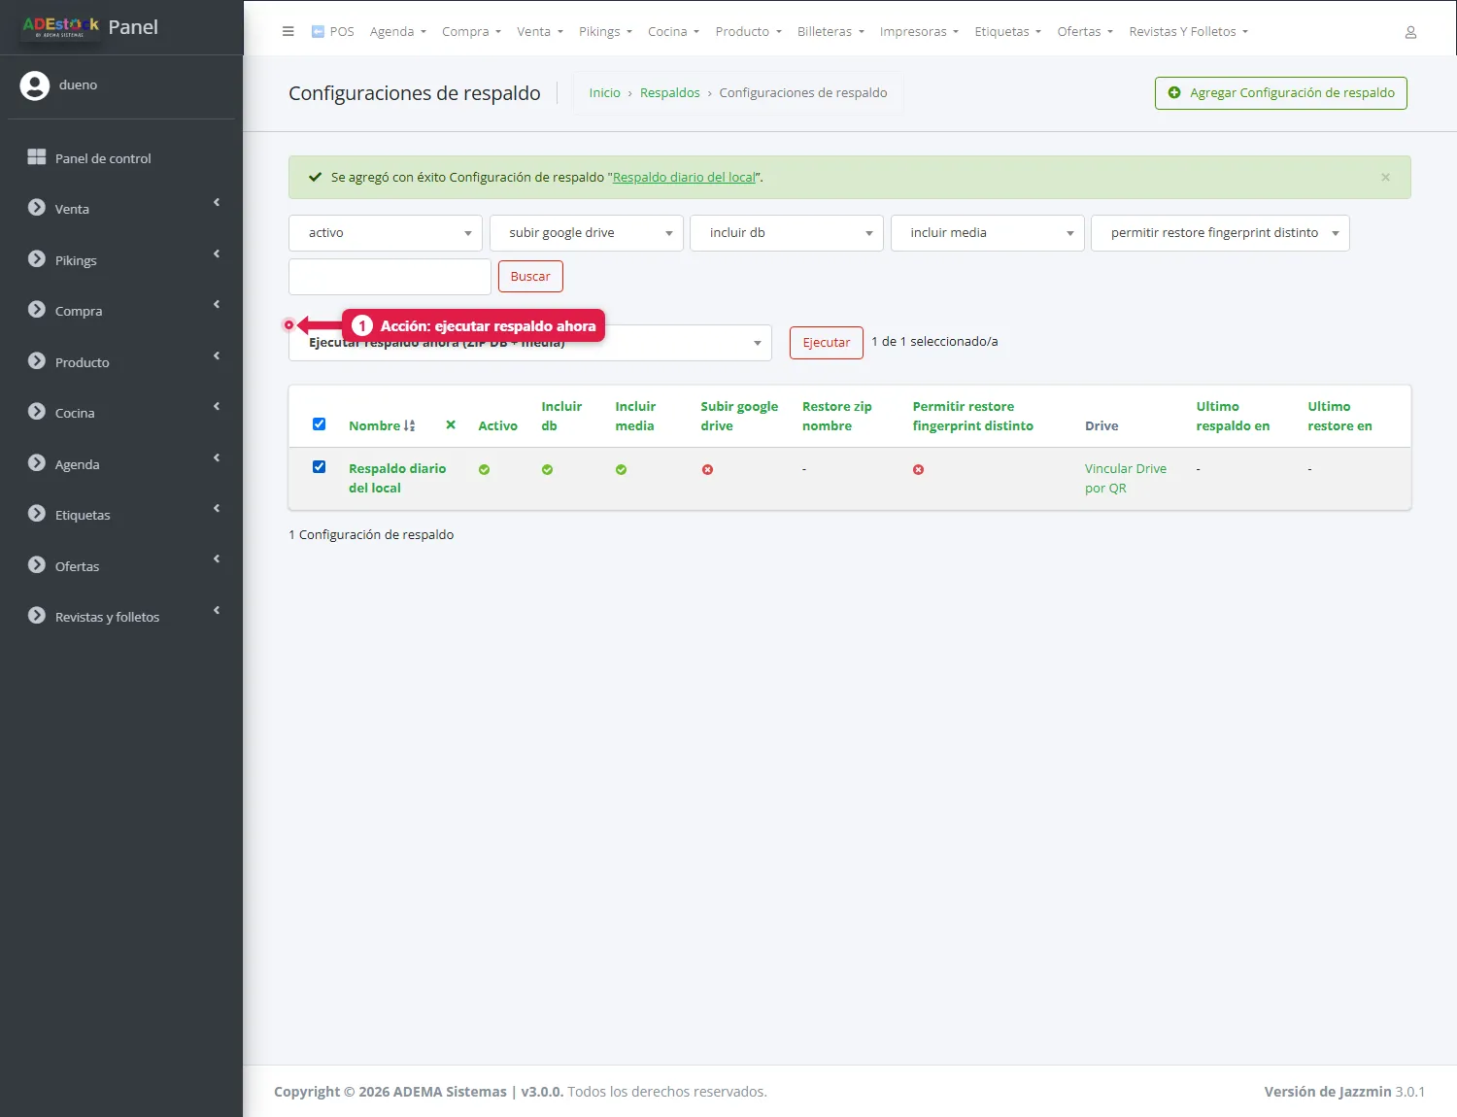Click the POS icon in the top navigation
Screen dimensions: 1457x1117
[318, 31]
